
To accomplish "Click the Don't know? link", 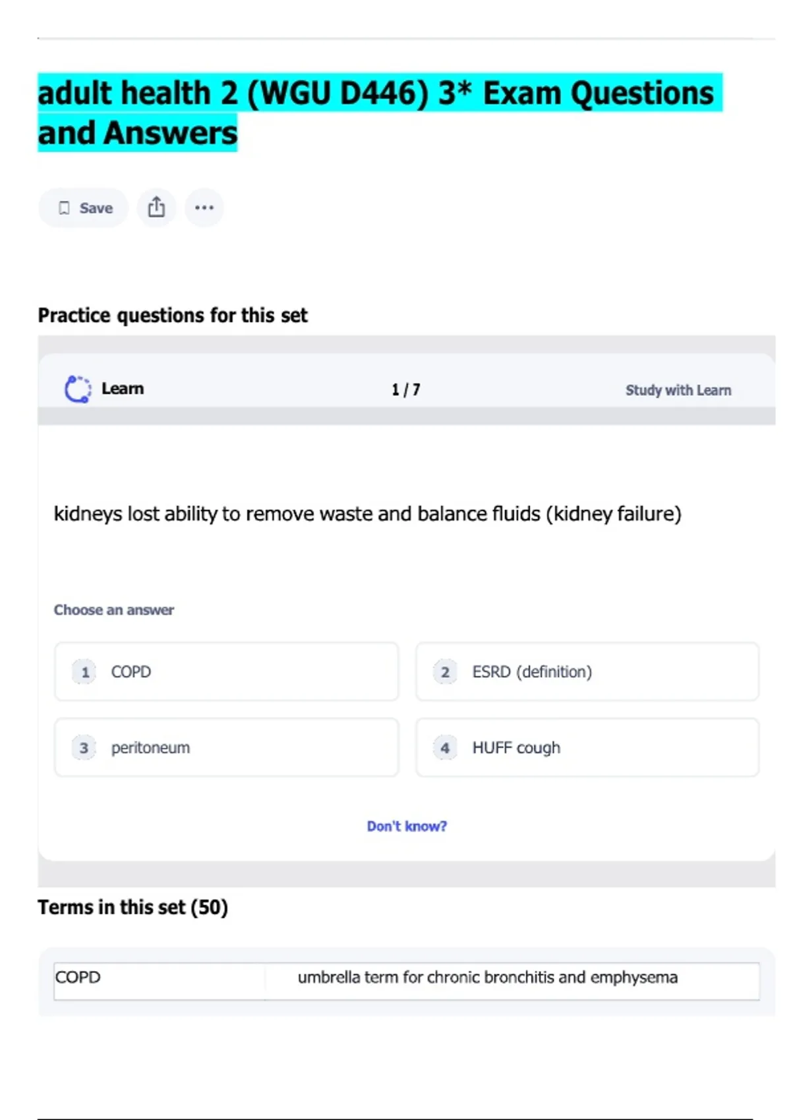I will click(407, 826).
